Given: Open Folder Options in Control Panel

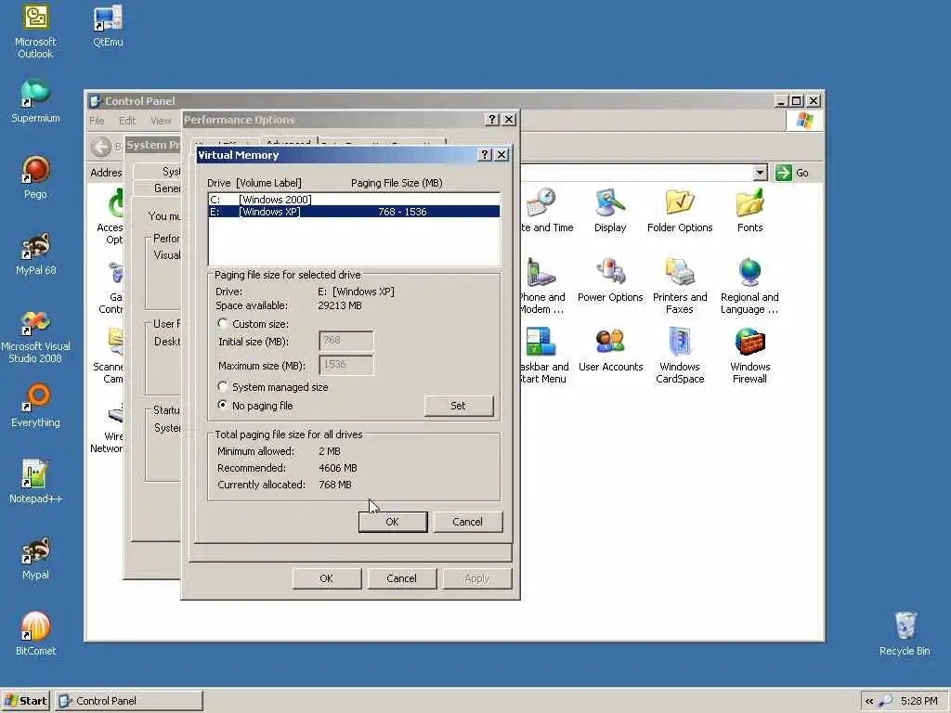Looking at the screenshot, I should click(679, 211).
